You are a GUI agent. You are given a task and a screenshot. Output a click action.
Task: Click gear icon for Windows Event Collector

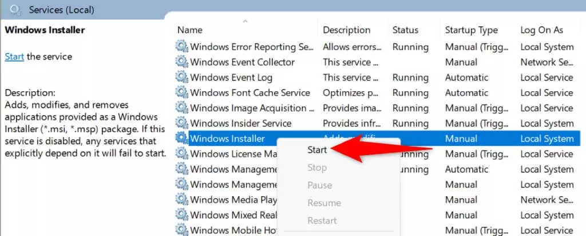(182, 62)
